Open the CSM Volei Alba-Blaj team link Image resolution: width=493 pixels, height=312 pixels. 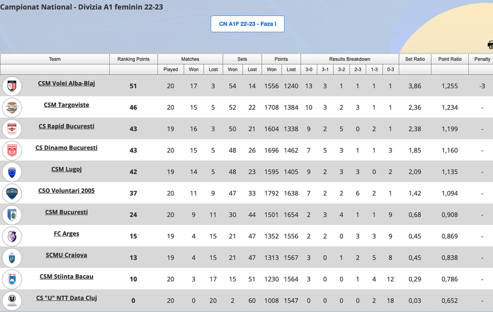click(66, 83)
